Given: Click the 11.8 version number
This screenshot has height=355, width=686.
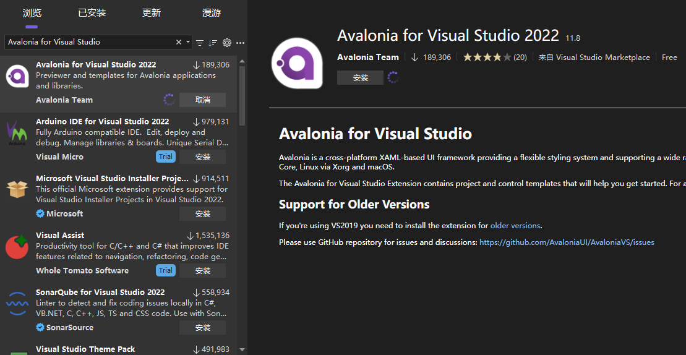Looking at the screenshot, I should click(x=573, y=38).
